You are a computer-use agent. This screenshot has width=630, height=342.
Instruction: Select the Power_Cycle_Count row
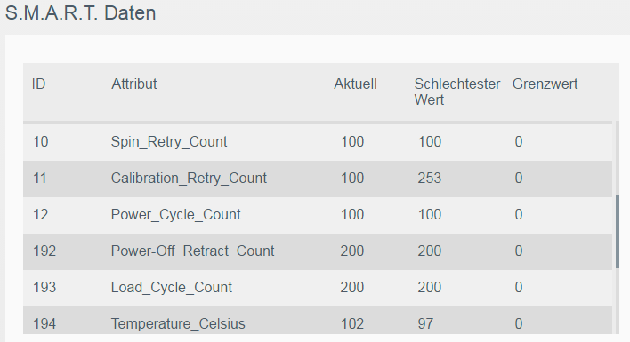[318, 215]
